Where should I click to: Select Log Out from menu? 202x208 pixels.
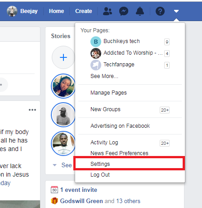(100, 175)
